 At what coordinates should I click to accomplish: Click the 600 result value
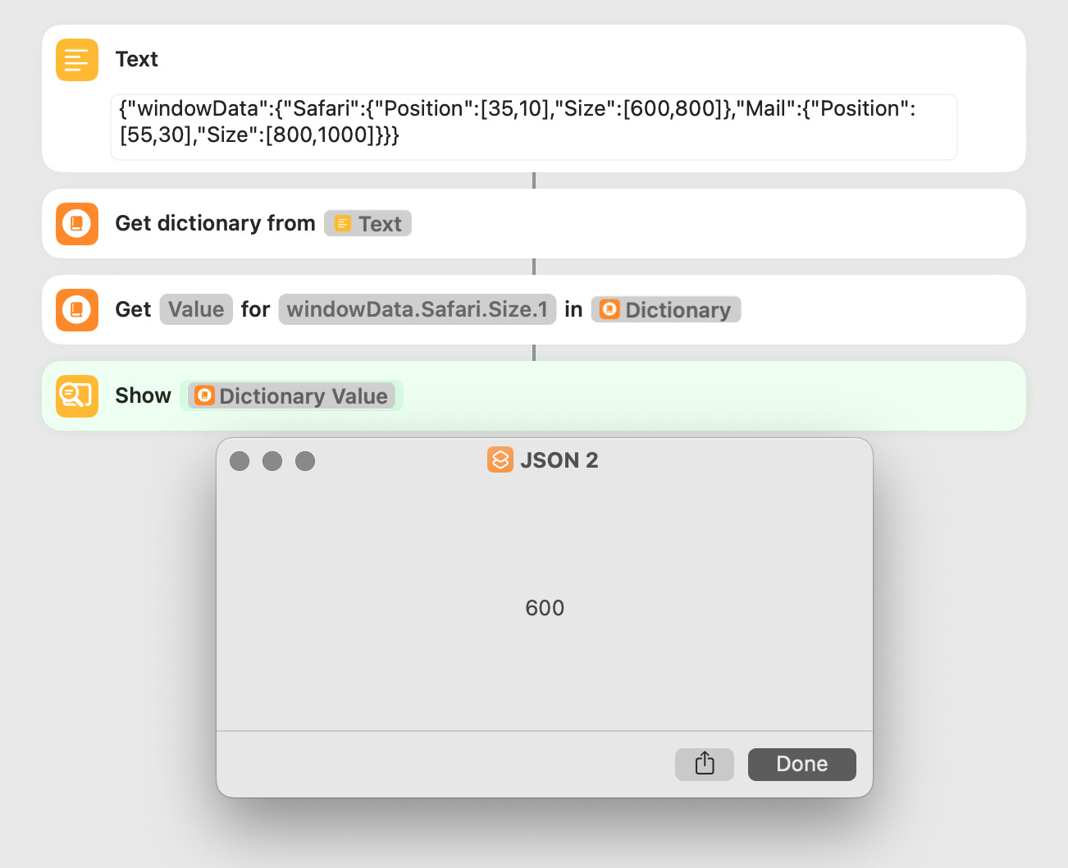tap(545, 608)
